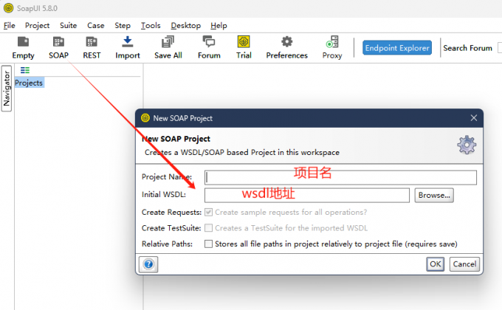Click the SOAP project toolbar icon
Screen dimensions: 502x310
pos(58,48)
